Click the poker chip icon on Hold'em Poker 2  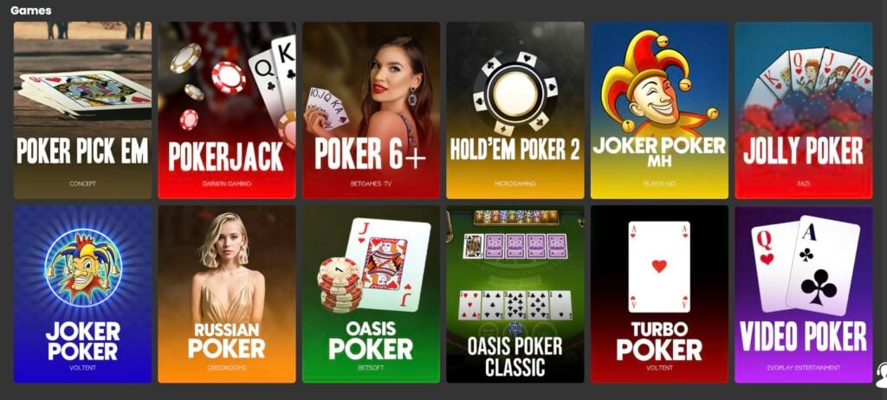tap(515, 94)
